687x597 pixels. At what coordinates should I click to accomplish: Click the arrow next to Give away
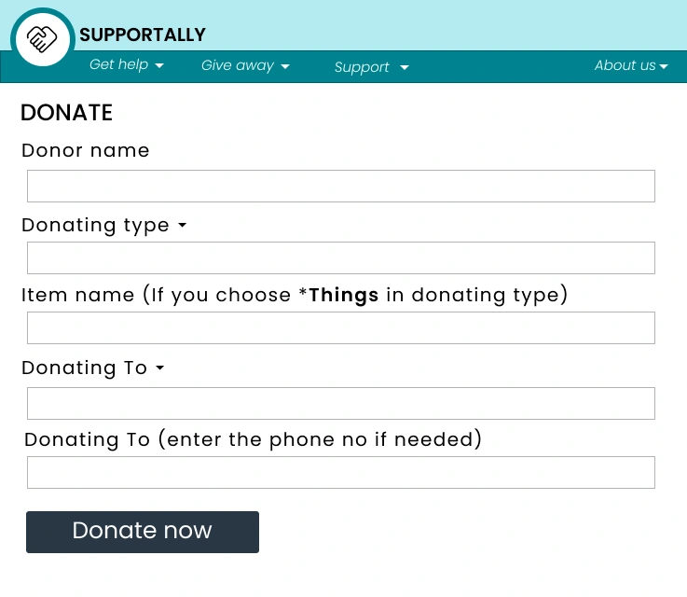pyautogui.click(x=285, y=66)
